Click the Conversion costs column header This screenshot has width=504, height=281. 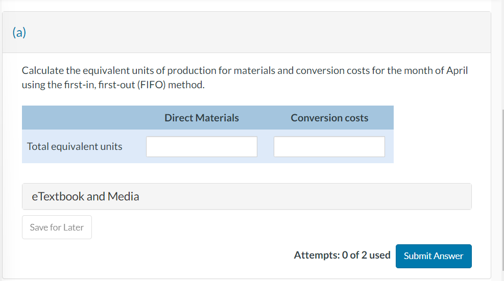tap(329, 118)
